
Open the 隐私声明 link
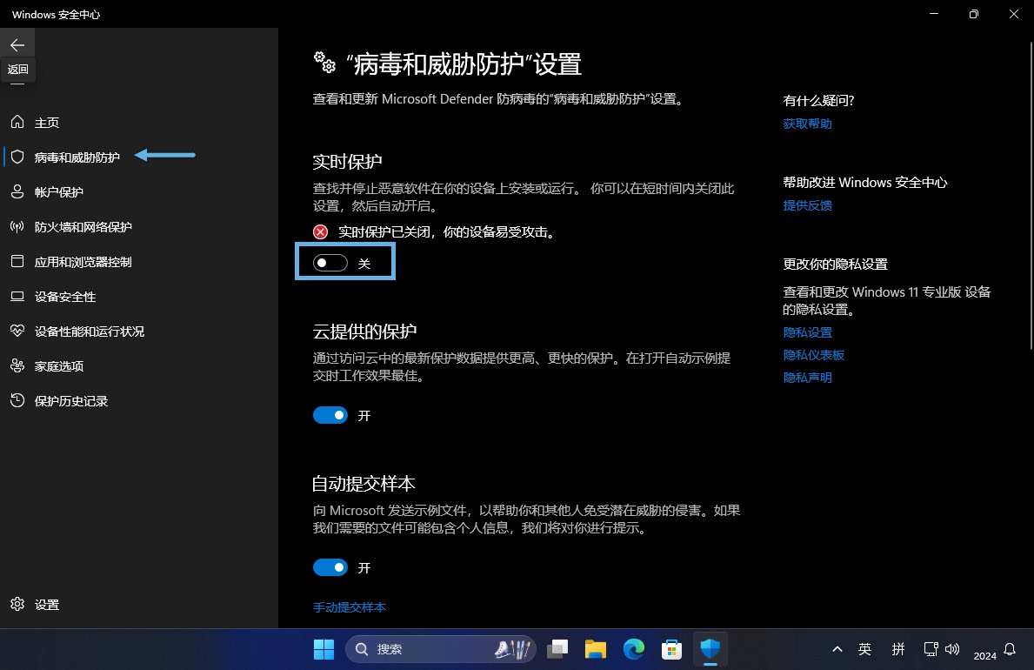(807, 378)
